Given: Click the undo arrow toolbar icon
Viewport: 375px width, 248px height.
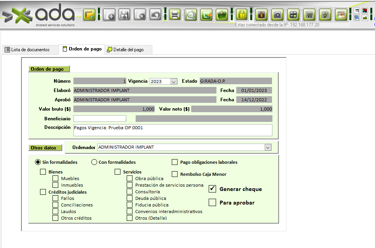Looking at the screenshot, I should (x=155, y=16).
